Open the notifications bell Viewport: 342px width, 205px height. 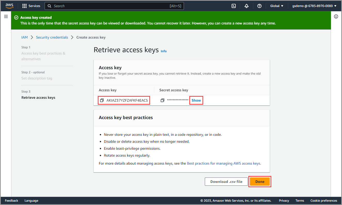(247, 6)
